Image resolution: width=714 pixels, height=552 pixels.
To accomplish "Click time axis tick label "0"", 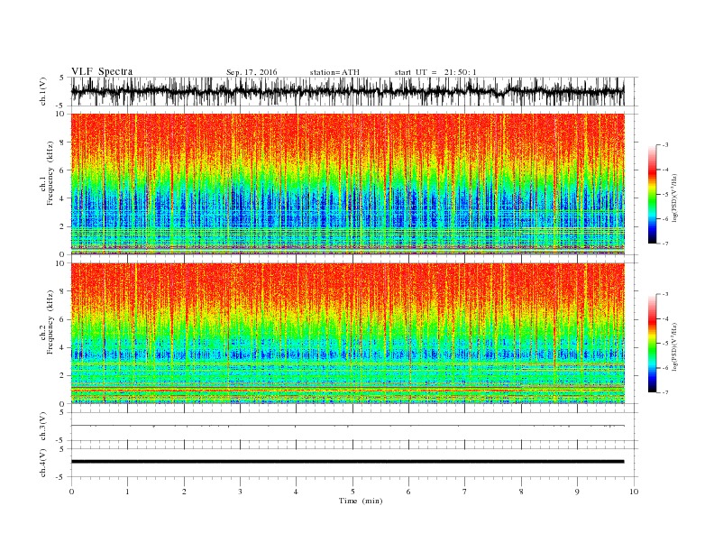I will [71, 492].
